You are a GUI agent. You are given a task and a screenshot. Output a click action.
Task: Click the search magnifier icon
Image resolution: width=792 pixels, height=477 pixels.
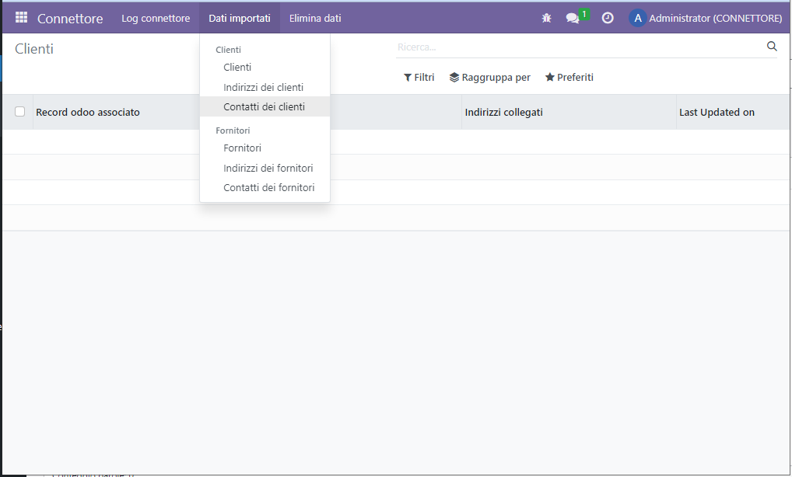coord(772,47)
